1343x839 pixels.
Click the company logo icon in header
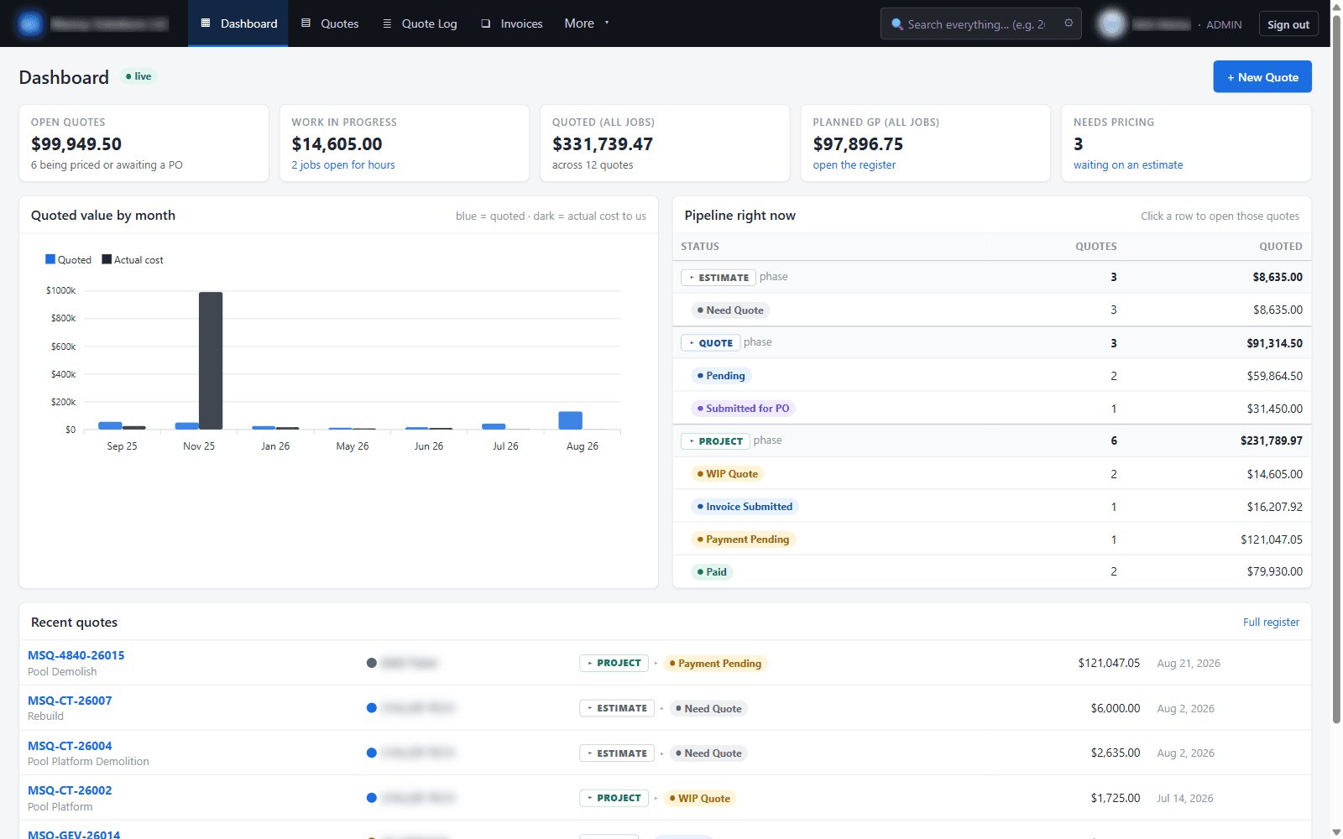30,23
